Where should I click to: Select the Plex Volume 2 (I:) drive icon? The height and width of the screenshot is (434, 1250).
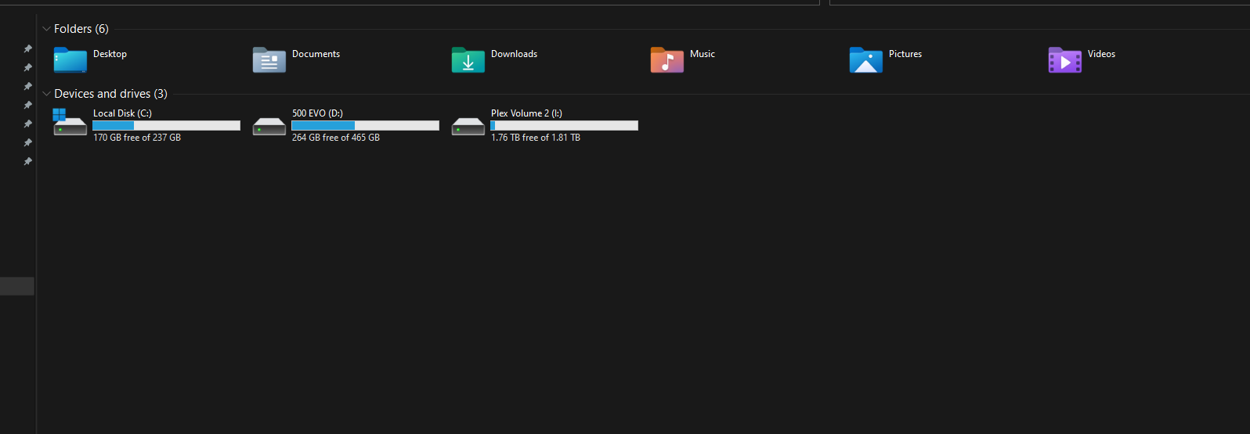[x=468, y=126]
